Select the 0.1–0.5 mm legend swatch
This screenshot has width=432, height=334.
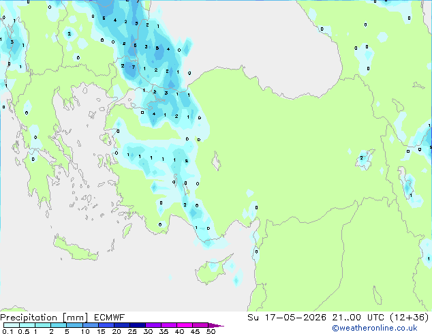pos(12,325)
